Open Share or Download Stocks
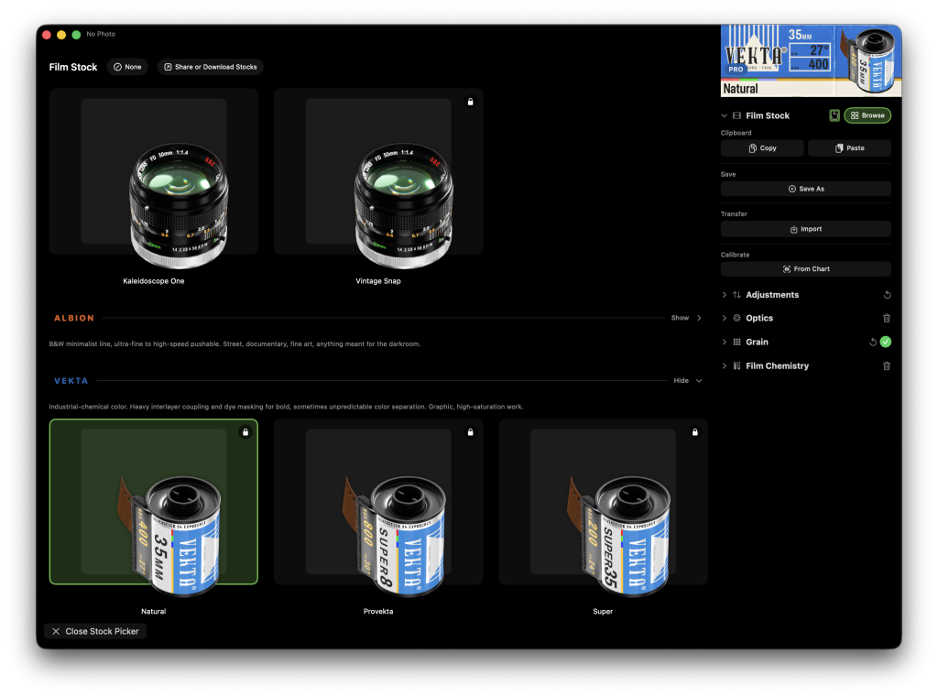 pos(211,67)
